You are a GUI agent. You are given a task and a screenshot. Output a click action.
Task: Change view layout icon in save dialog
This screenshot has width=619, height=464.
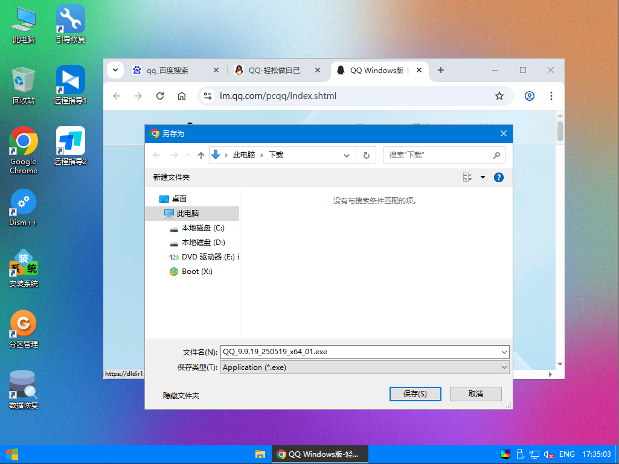pos(468,177)
